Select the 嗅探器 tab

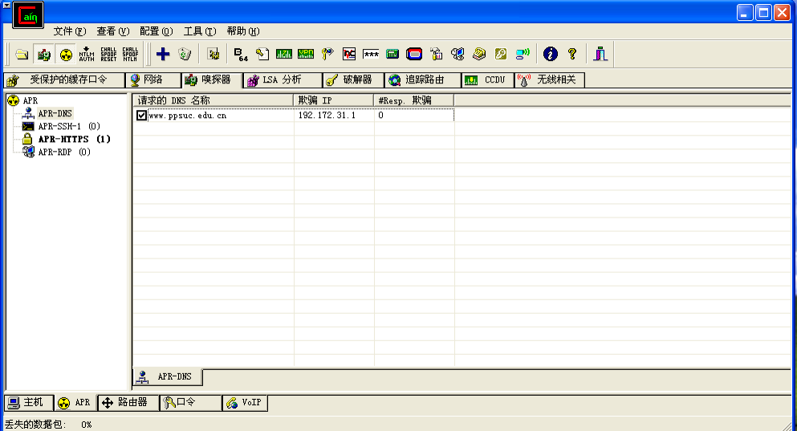pos(211,79)
